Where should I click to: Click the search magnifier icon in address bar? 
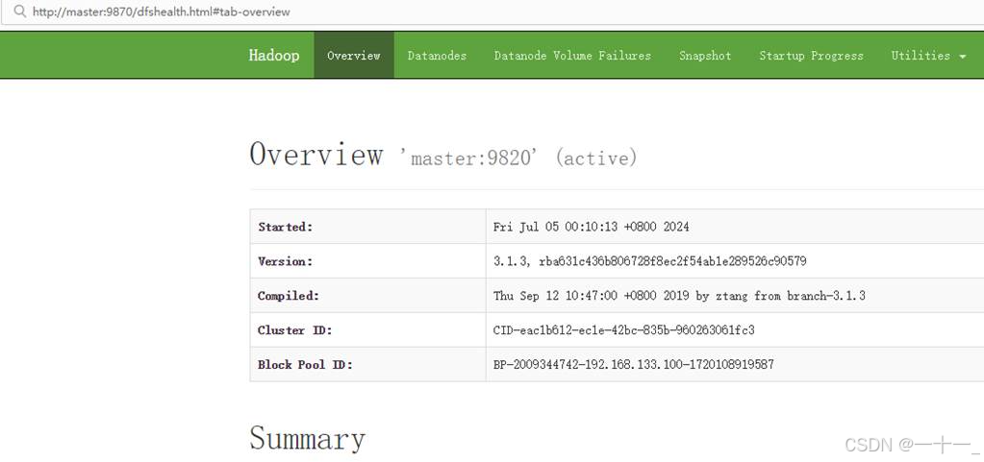point(19,12)
